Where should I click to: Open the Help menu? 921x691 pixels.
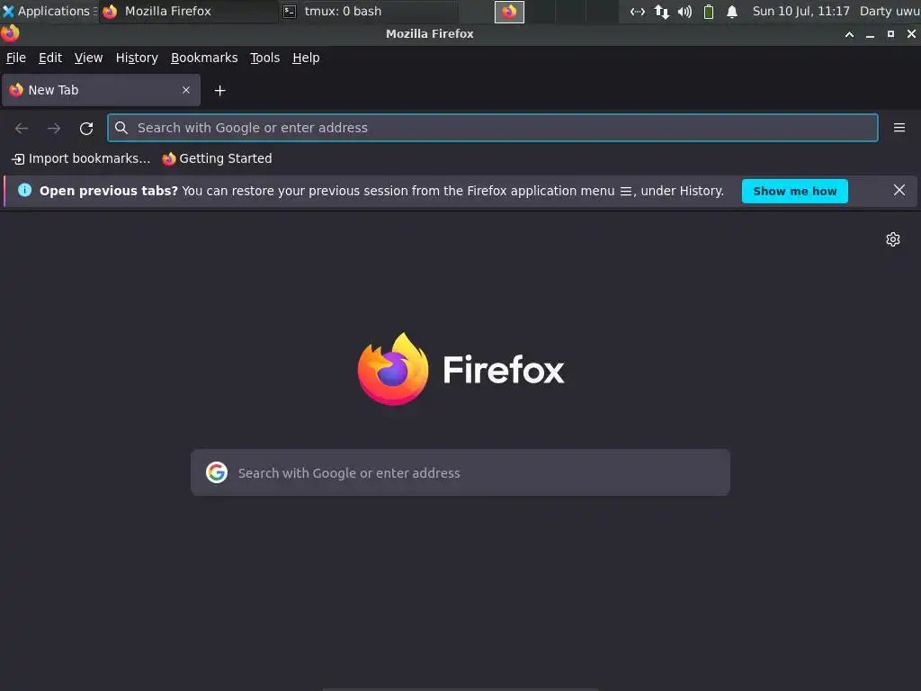pos(306,58)
